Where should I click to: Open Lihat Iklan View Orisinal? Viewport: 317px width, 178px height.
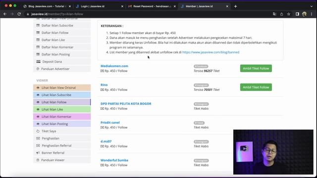(62, 88)
